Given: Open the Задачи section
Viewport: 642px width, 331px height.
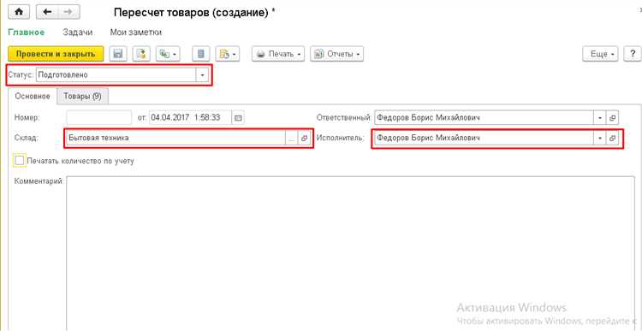Looking at the screenshot, I should click(x=78, y=33).
